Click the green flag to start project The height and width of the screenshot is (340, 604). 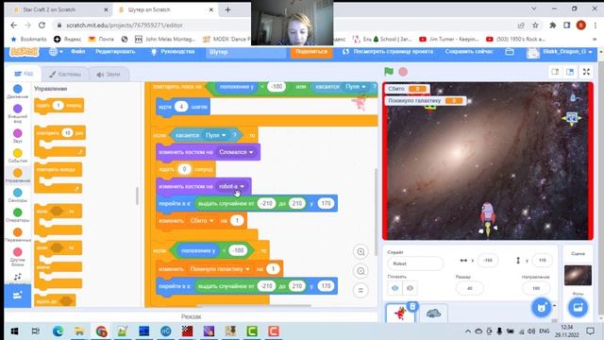389,72
